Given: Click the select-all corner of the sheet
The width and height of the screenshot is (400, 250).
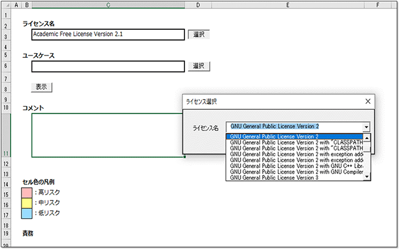Looking at the screenshot, I should point(5,5).
